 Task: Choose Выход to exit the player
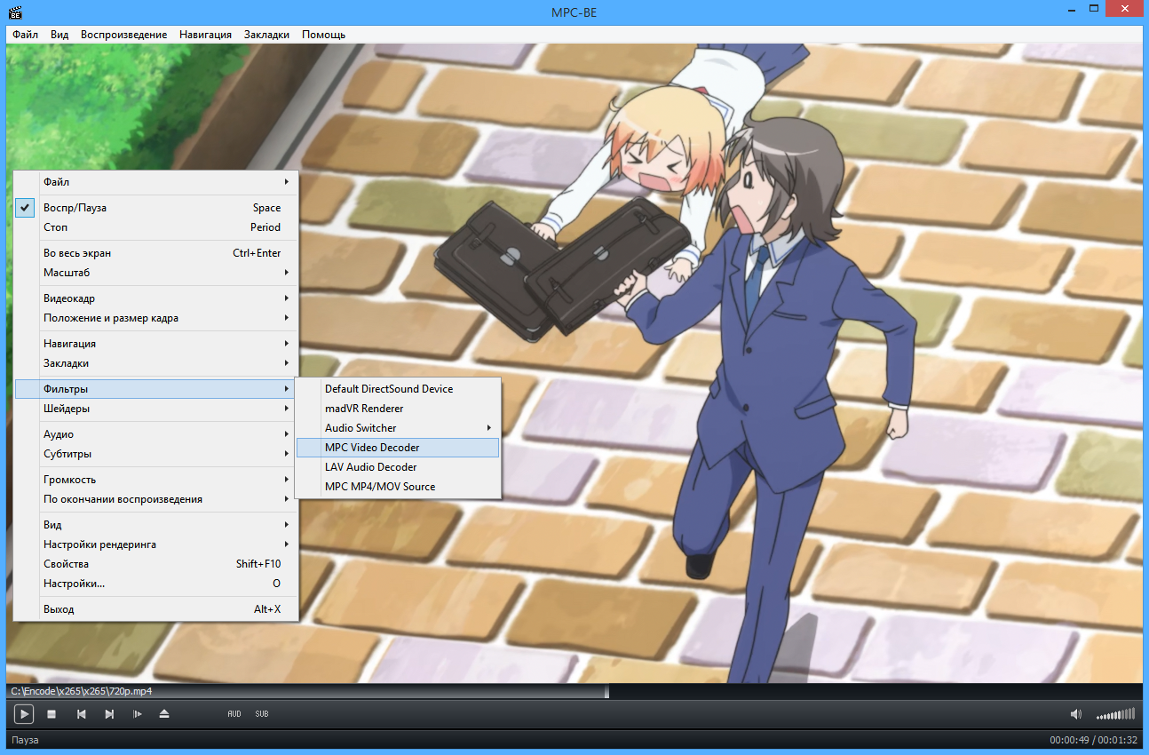pos(156,609)
